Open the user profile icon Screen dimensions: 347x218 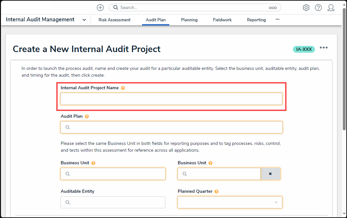[331, 8]
